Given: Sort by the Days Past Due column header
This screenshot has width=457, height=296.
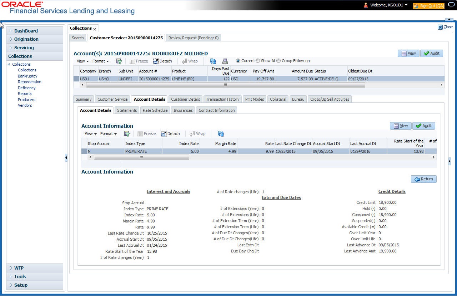Looking at the screenshot, I should 219,71.
